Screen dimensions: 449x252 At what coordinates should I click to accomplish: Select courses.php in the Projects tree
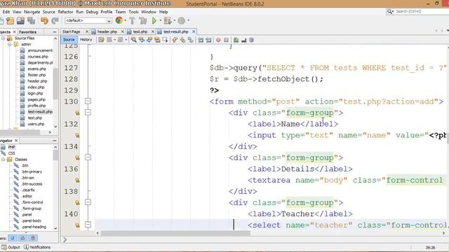(38, 57)
